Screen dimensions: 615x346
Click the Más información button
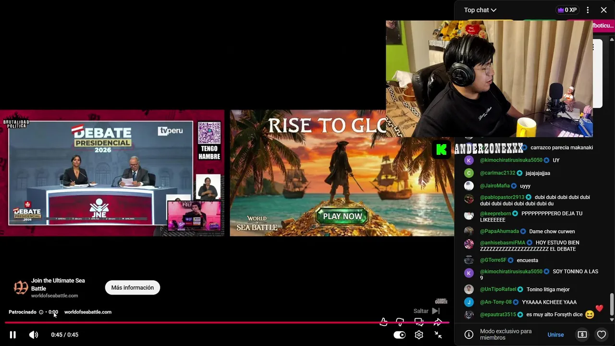coord(133,287)
